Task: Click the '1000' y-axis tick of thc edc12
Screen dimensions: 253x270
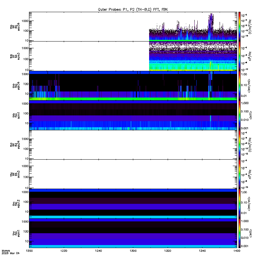Action: click(x=25, y=192)
